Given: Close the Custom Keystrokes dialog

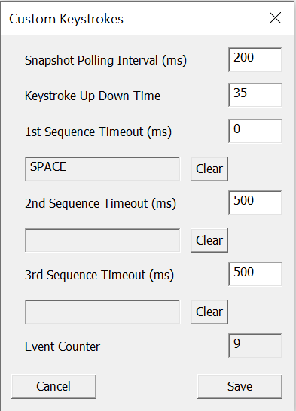Looking at the screenshot, I should pos(275,18).
